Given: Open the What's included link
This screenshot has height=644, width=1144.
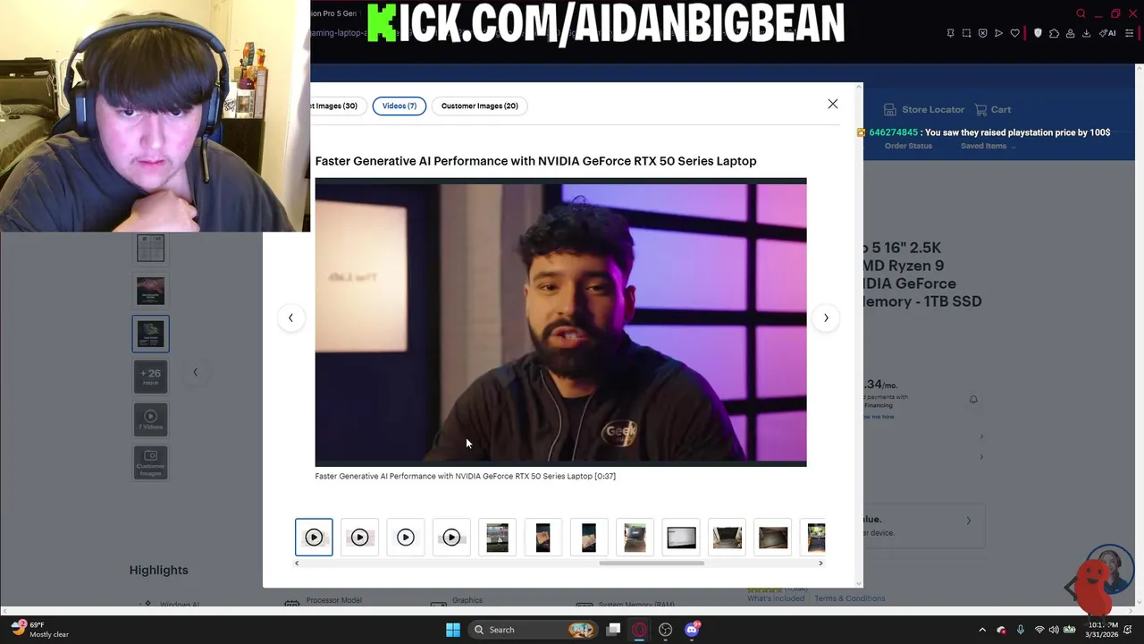Looking at the screenshot, I should point(775,598).
